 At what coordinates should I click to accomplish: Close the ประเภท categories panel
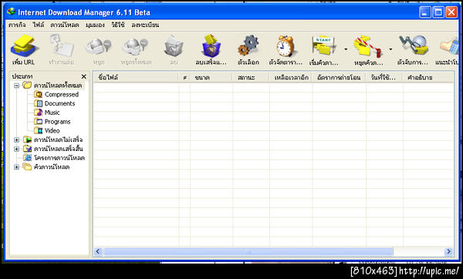coord(84,76)
